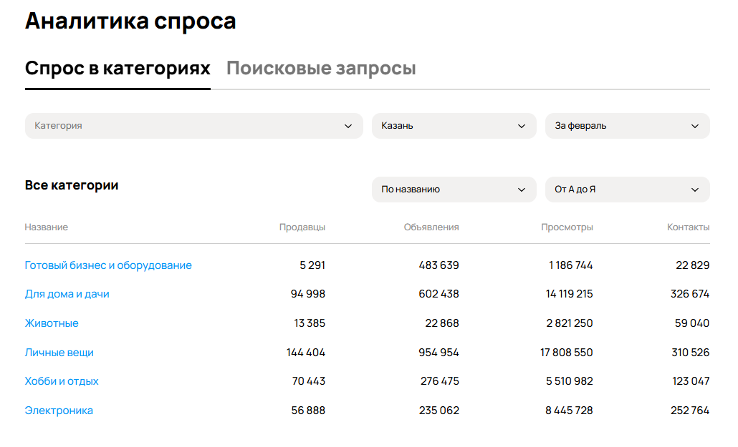Click the chevron on the От А до Я control
The image size is (738, 447).
click(x=695, y=190)
